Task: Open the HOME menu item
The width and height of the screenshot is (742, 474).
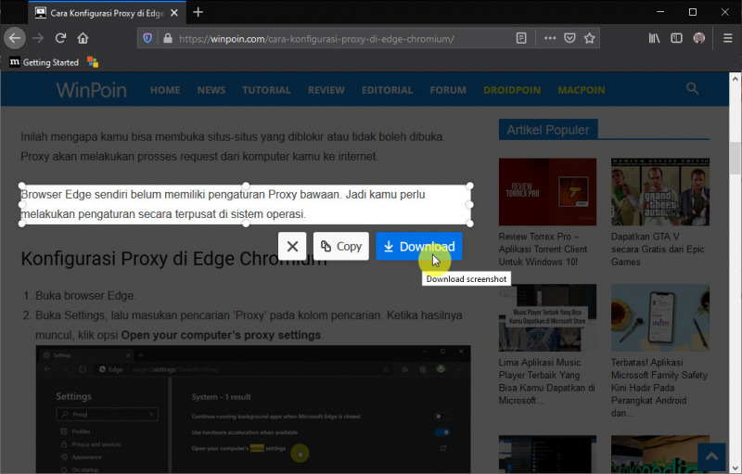Action: pos(165,90)
